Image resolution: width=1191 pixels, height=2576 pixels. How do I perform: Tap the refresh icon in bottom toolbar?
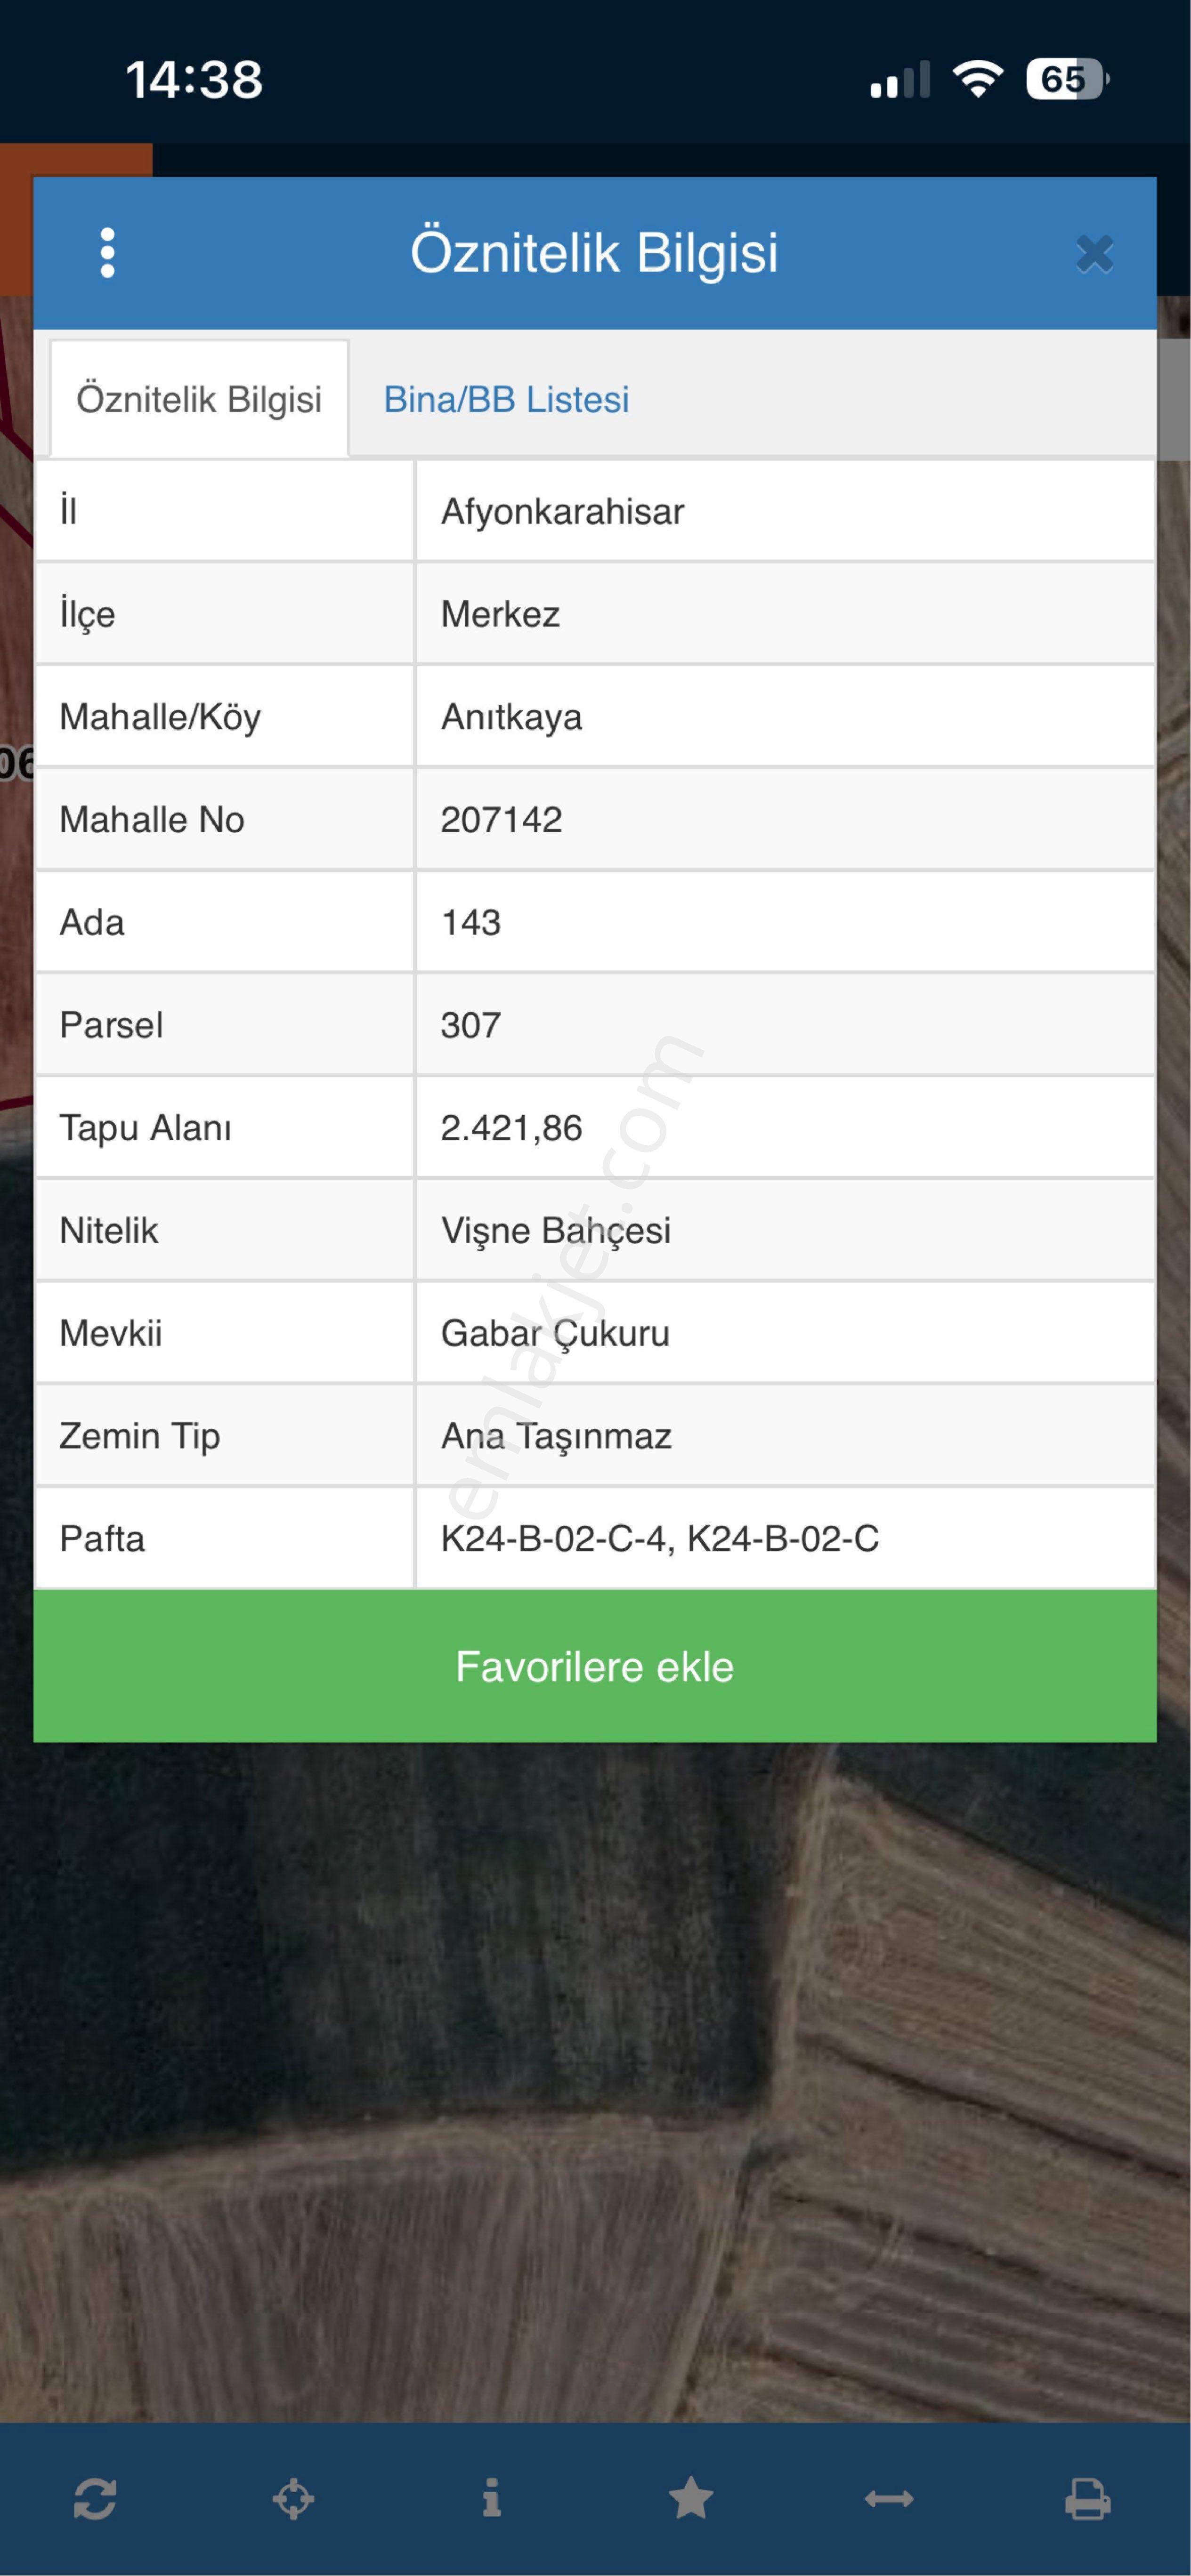tap(95, 2499)
